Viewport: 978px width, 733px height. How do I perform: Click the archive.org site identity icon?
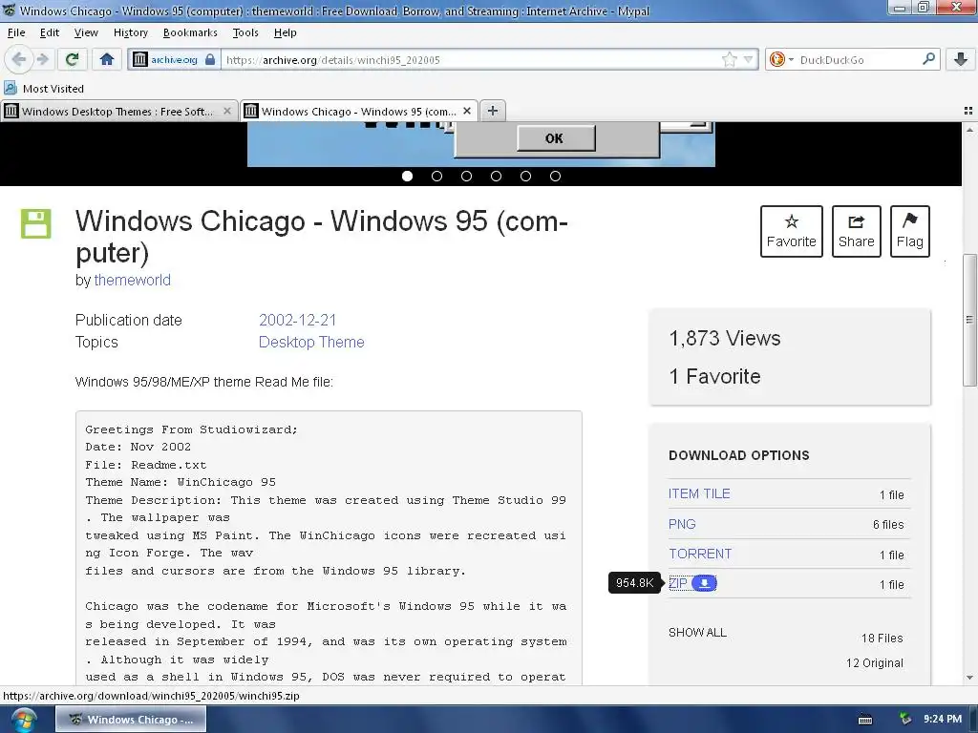[x=140, y=60]
